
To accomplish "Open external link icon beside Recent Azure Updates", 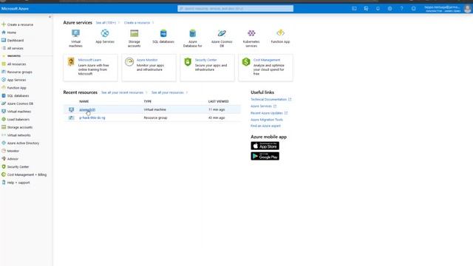I will pos(286,113).
